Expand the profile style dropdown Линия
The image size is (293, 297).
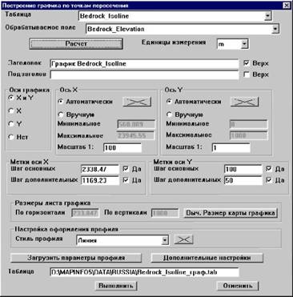tap(165, 240)
